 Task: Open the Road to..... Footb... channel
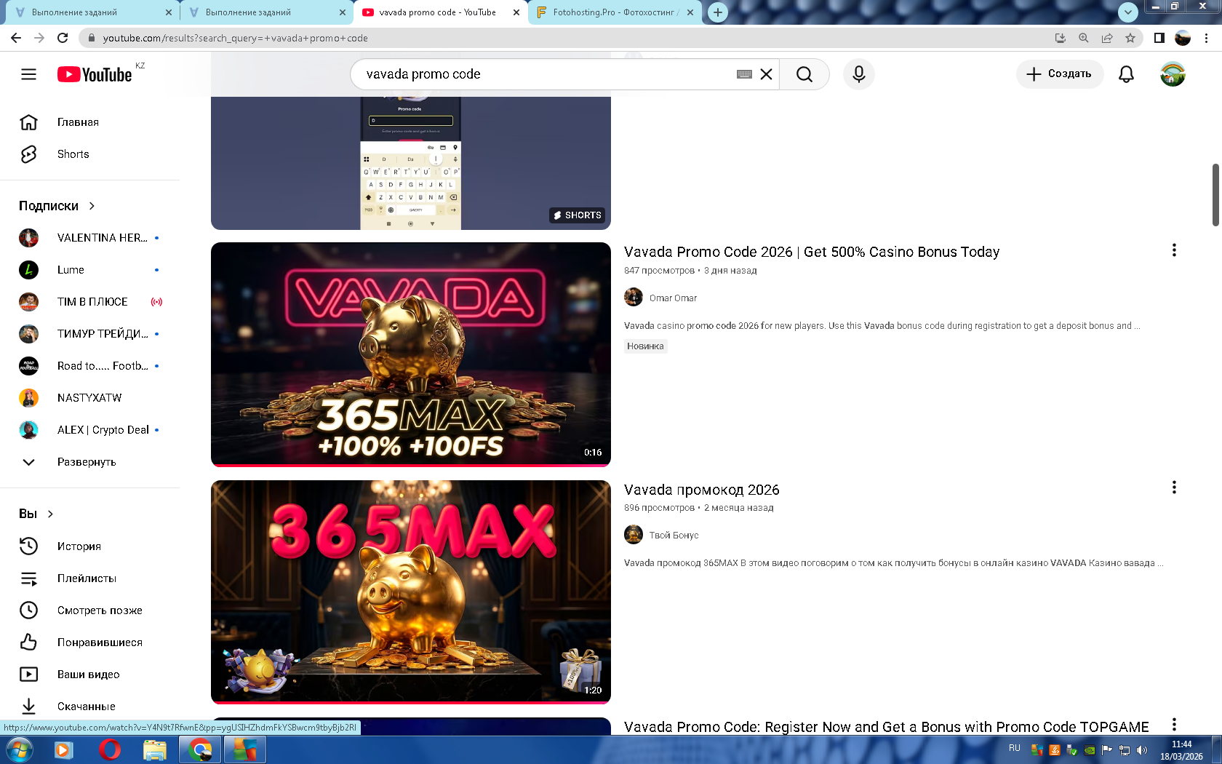[89, 366]
